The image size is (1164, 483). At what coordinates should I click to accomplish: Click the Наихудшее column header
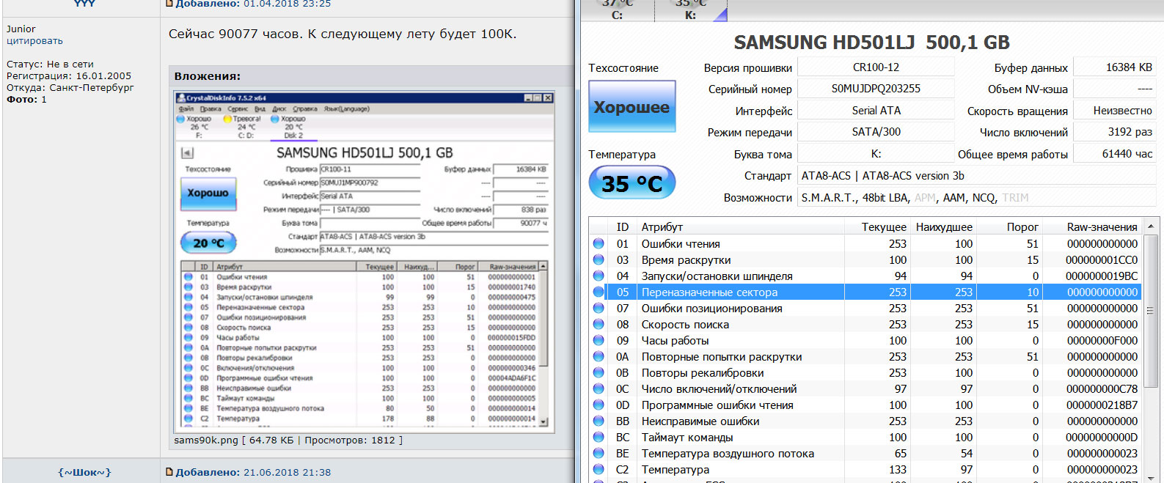coord(943,227)
